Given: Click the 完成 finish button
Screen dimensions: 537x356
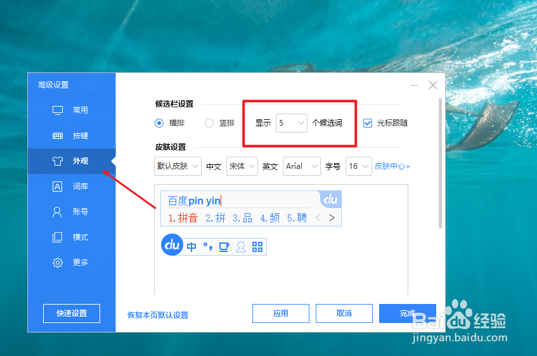Looking at the screenshot, I should click(x=408, y=313).
